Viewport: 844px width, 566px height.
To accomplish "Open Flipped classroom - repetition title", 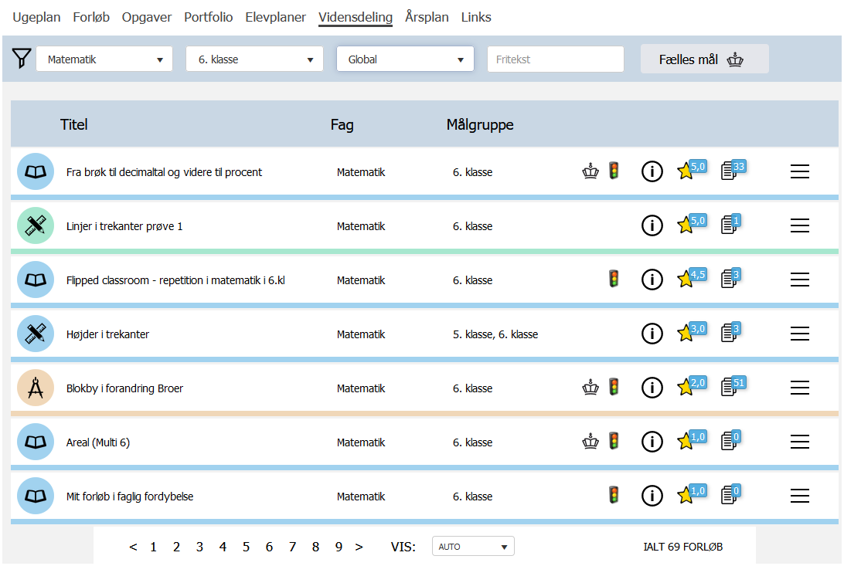I will pyautogui.click(x=175, y=280).
